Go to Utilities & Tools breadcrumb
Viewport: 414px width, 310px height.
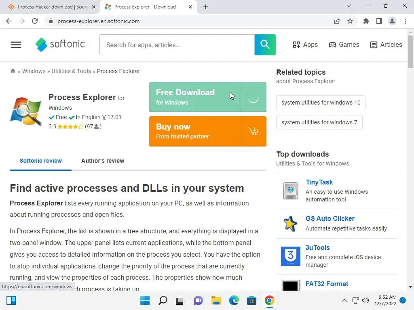coord(71,71)
